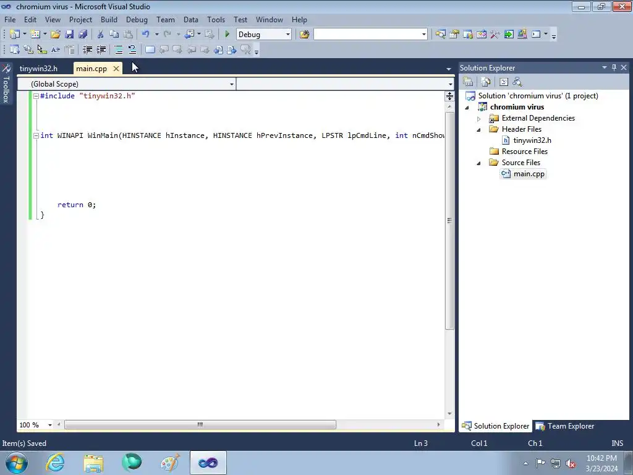
Task: Open the empty Find combo box dropdown
Action: click(x=423, y=35)
